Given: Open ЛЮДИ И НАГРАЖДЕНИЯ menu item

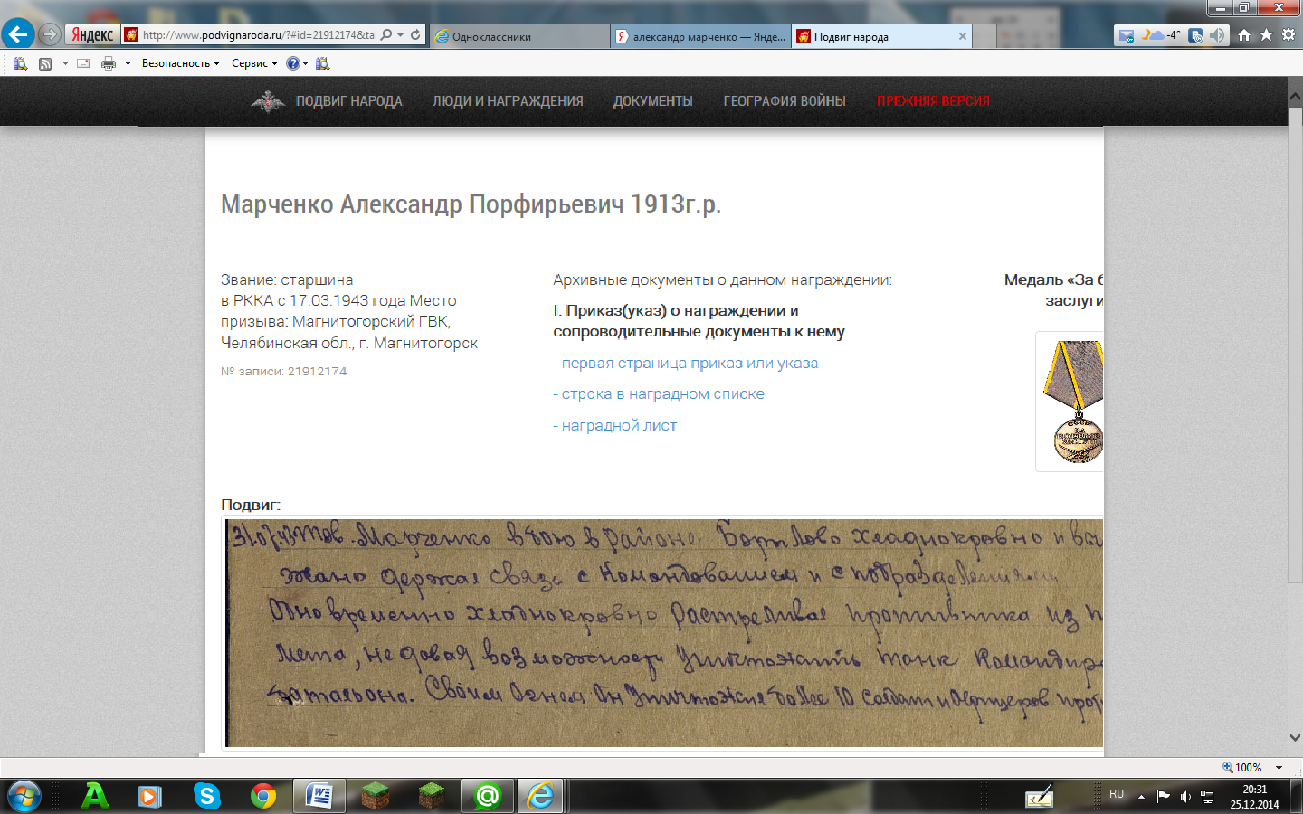Looking at the screenshot, I should 508,101.
